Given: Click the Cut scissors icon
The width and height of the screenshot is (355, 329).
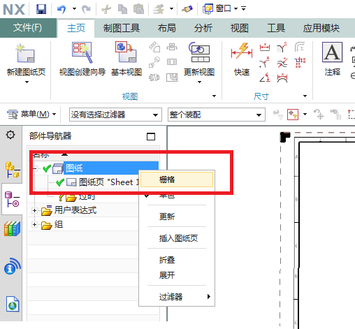Looking at the screenshot, I should click(106, 9).
